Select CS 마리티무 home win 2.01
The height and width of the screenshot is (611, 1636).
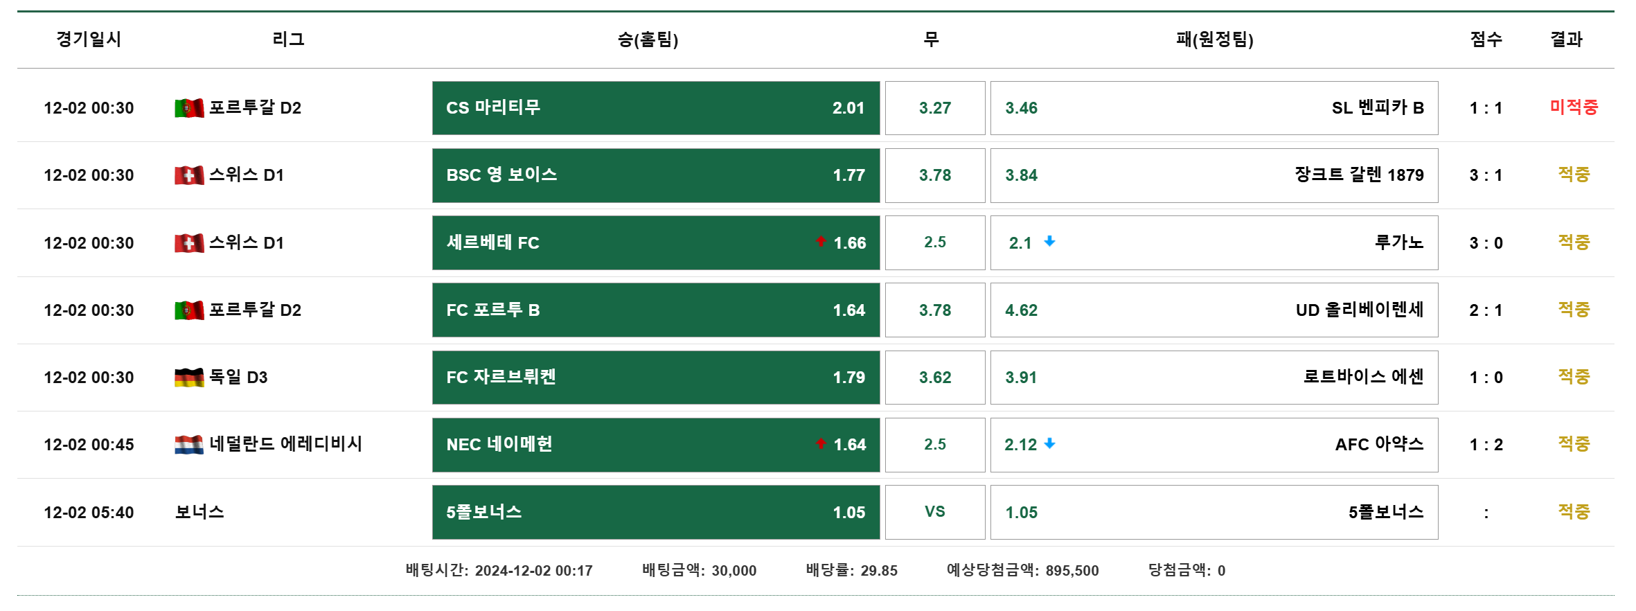click(x=655, y=108)
